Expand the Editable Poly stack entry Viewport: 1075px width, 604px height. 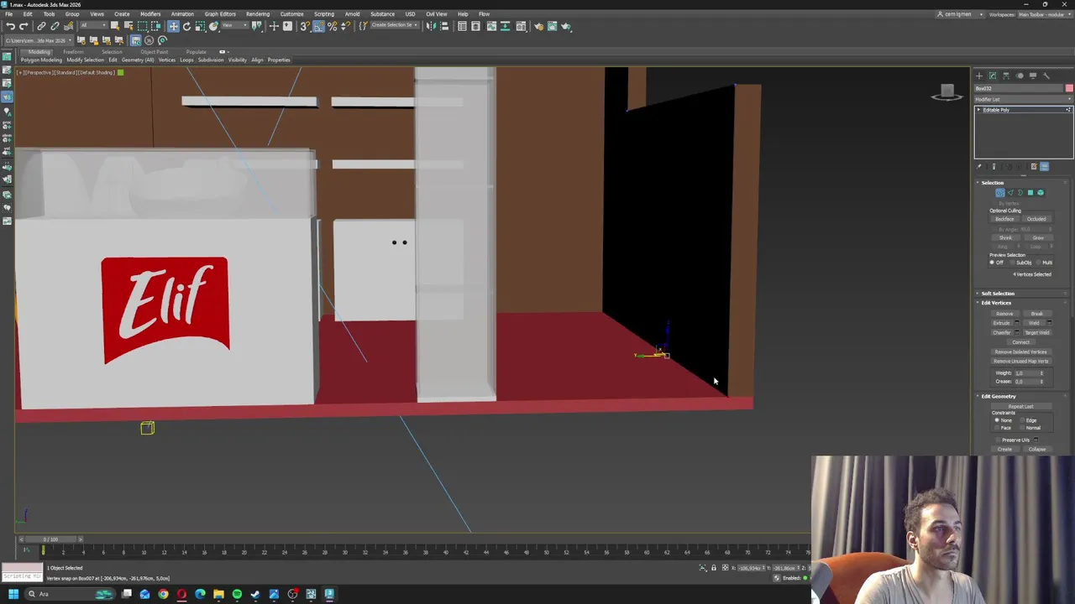pyautogui.click(x=979, y=110)
